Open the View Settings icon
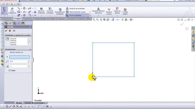The height and width of the screenshot is (109, 195). coord(131,19)
